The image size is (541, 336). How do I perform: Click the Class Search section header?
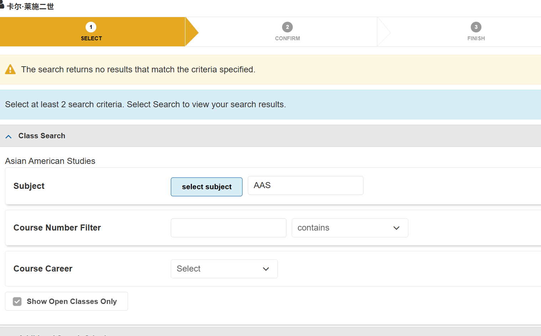(42, 136)
